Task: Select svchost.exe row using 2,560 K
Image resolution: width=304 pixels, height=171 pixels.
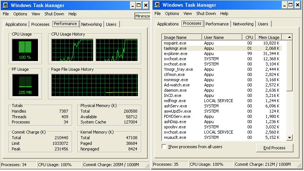Action: [222, 132]
